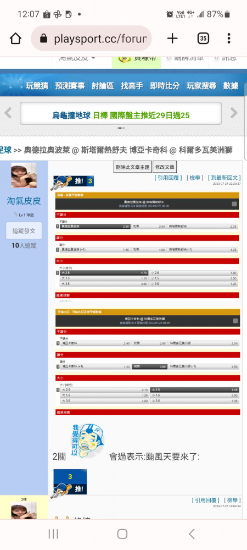Click post timestamp 2023-07-24 22:20:27
The width and height of the screenshot is (247, 550).
[x=227, y=184]
